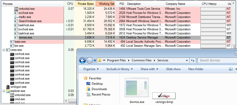Viewport: 237px width, 105px height.
Task: Sort by the Description column header
Action: 145,4
